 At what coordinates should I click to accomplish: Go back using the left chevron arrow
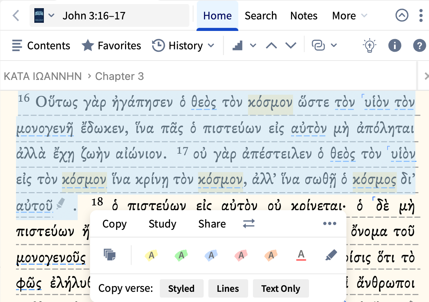tap(16, 16)
